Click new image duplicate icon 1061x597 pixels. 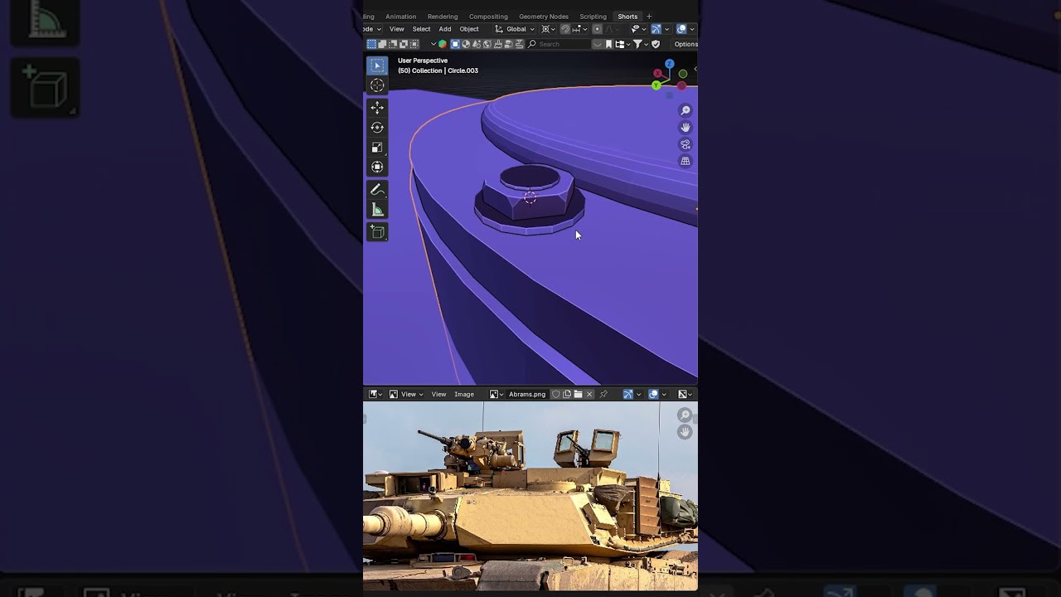pos(567,395)
